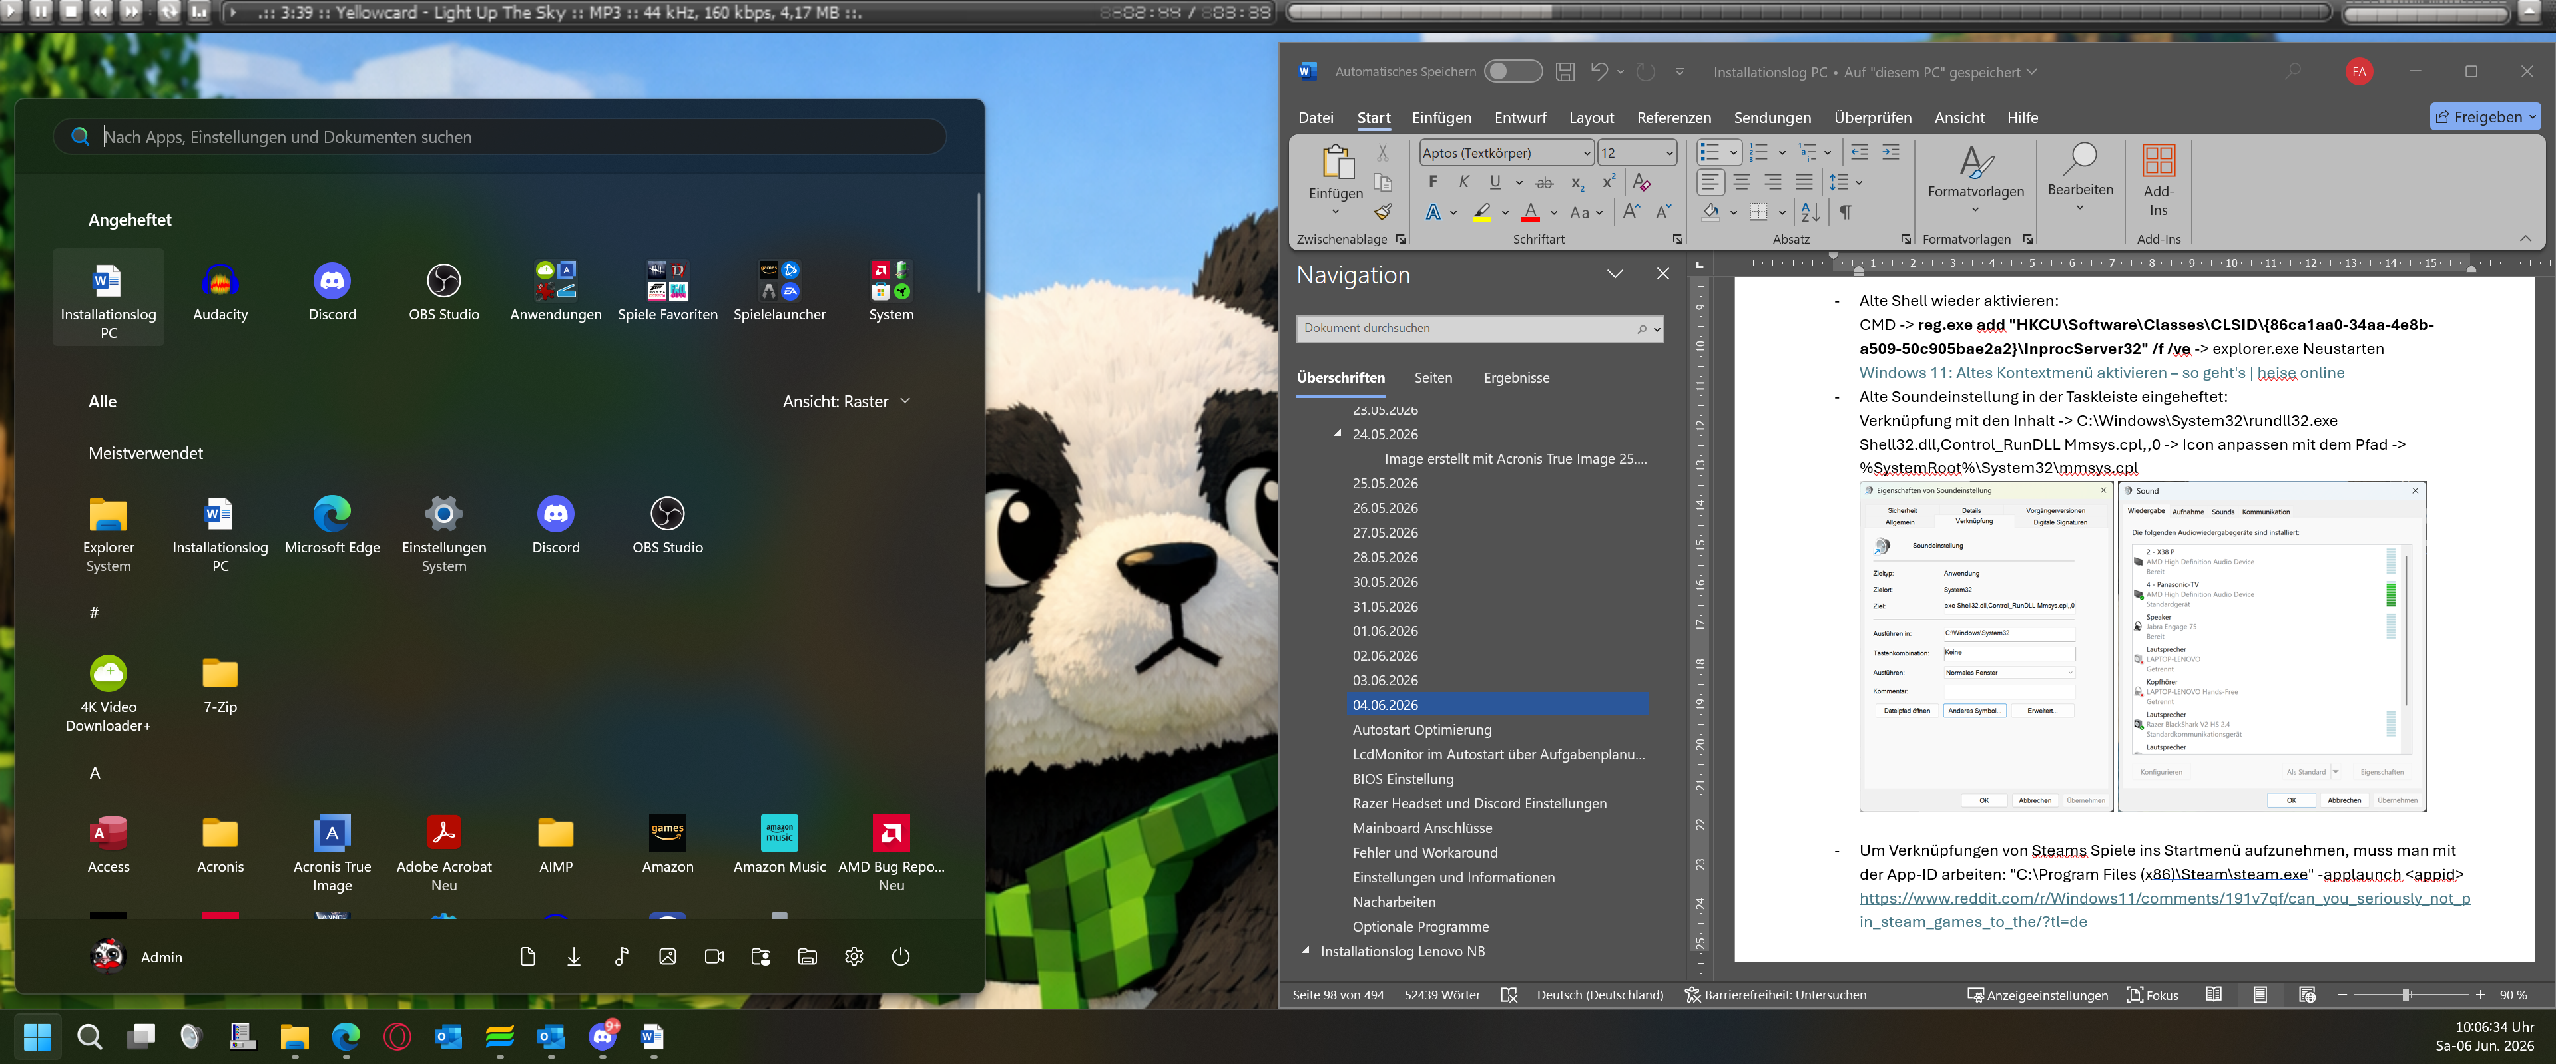Click AIMP track progress bar at top
The image size is (2556, 1064).
coord(1808,12)
